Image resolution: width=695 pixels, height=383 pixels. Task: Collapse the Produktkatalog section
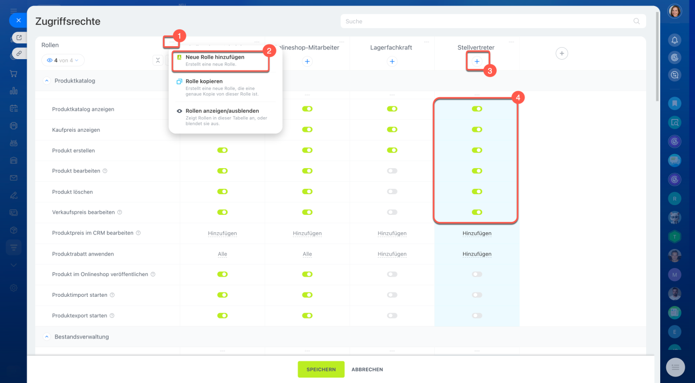(x=47, y=81)
